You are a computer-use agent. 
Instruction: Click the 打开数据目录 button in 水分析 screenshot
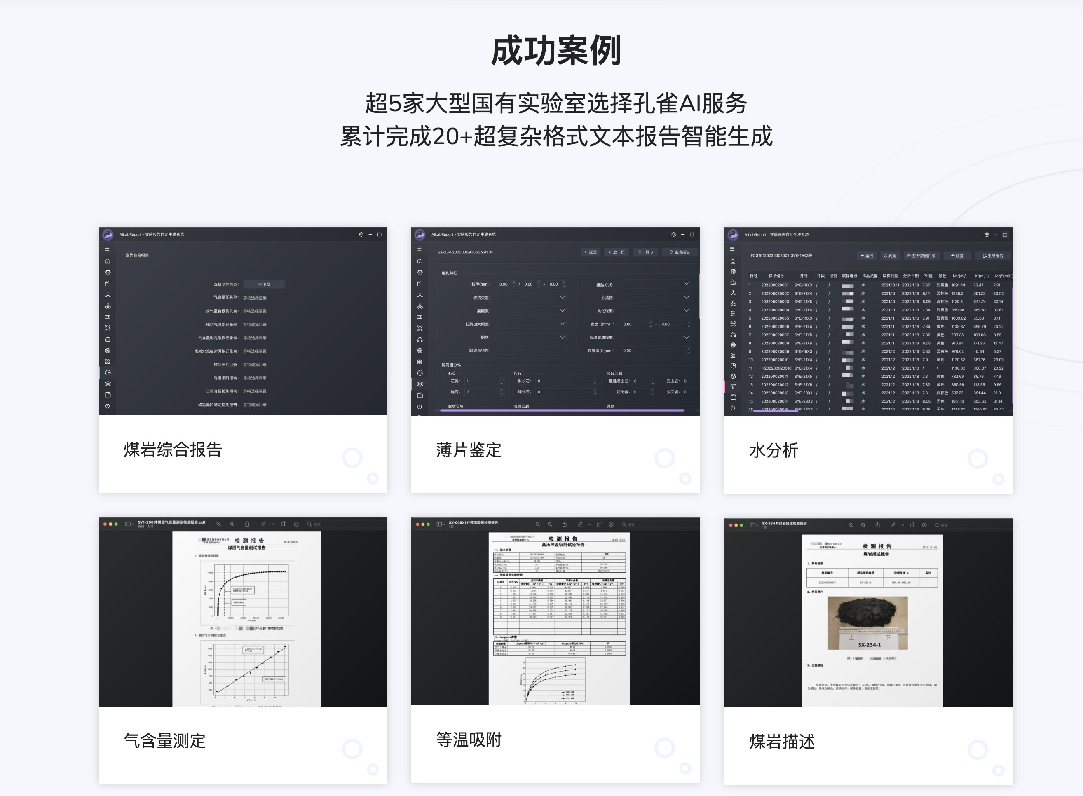click(x=921, y=256)
